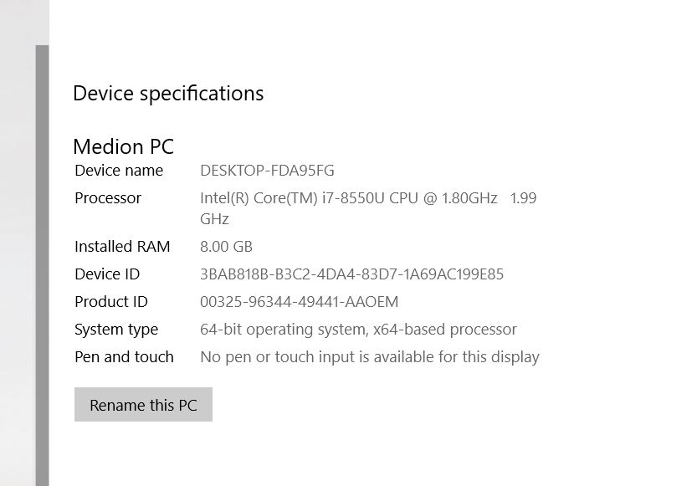
Task: Click the Rename this PC button
Action: click(x=143, y=405)
